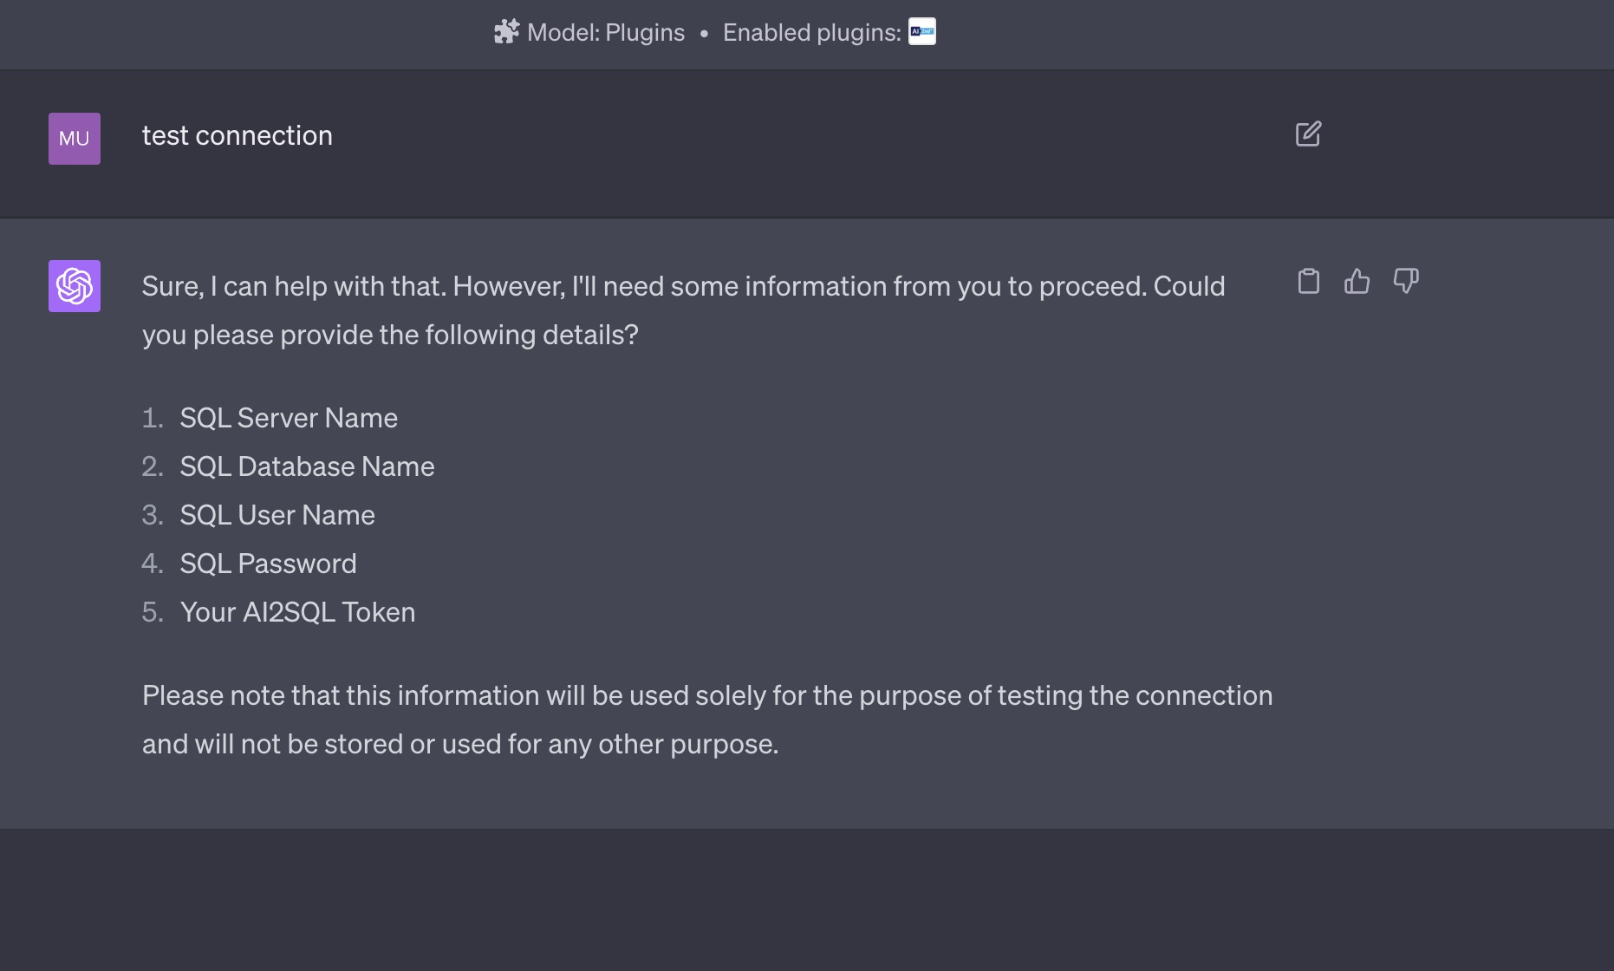Click the edit message pencil icon
The width and height of the screenshot is (1614, 971).
1308,134
